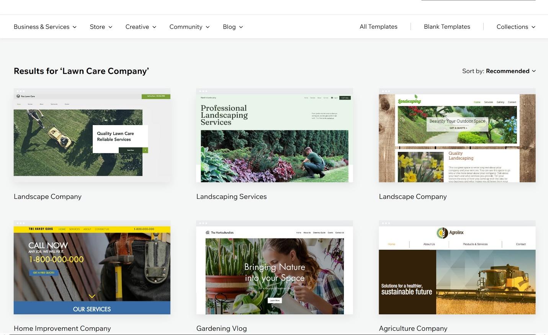Switch to All Templates
The width and height of the screenshot is (548, 335).
[x=378, y=26]
